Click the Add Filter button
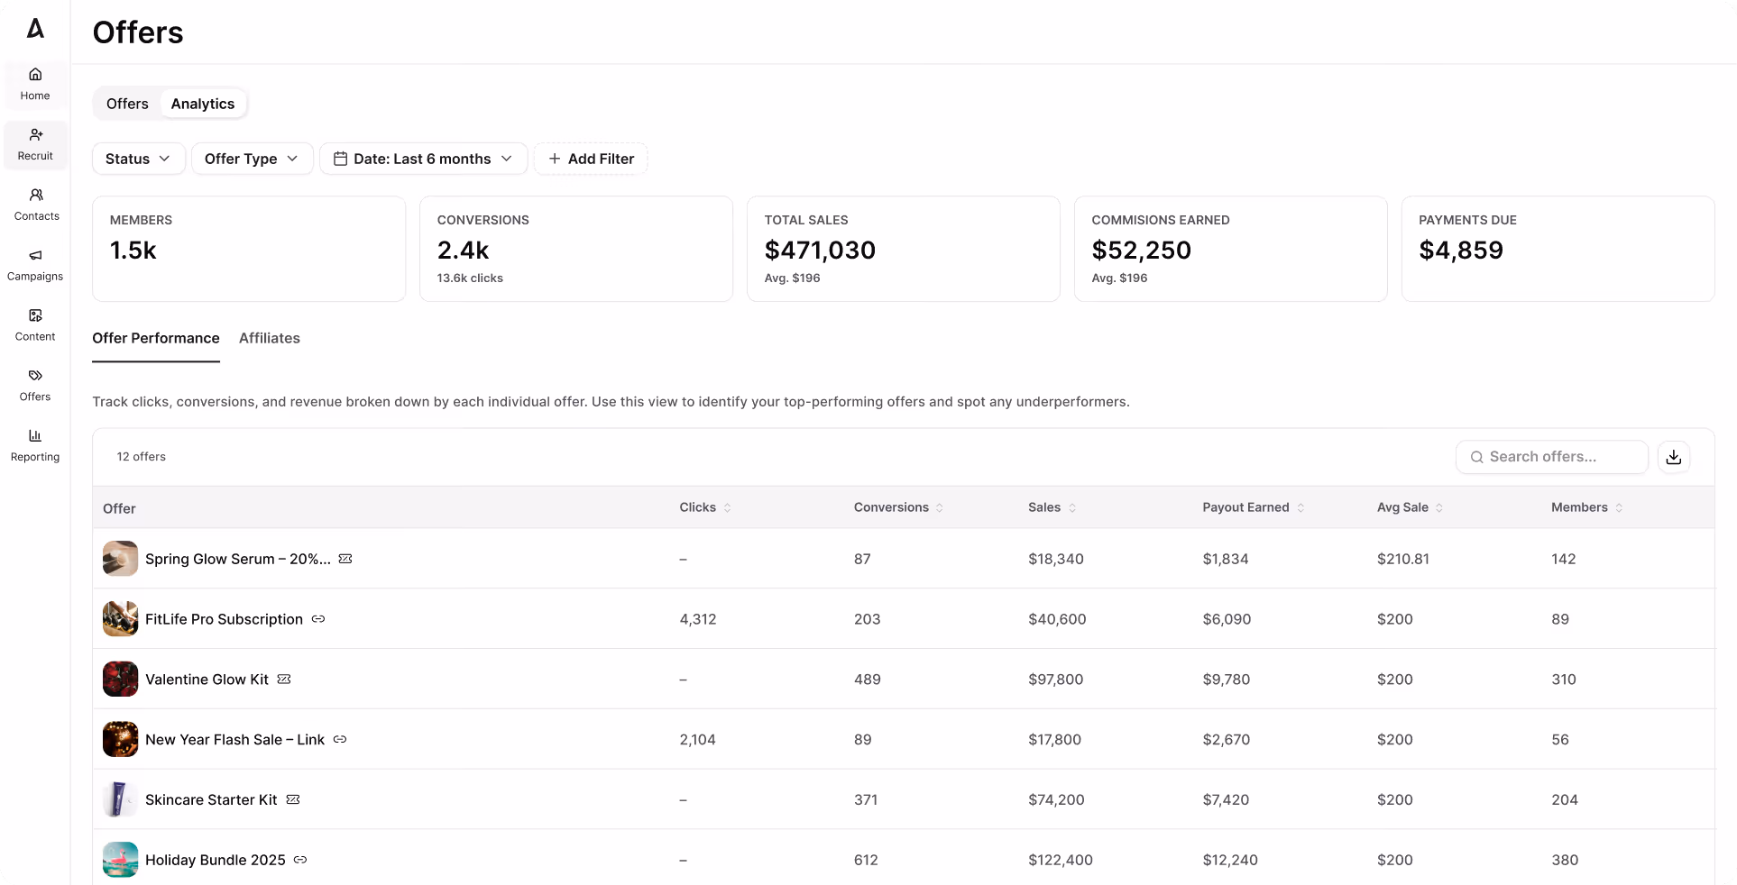The width and height of the screenshot is (1737, 885). click(591, 159)
